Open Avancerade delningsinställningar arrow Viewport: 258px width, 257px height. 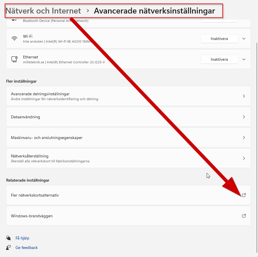pyautogui.click(x=244, y=96)
